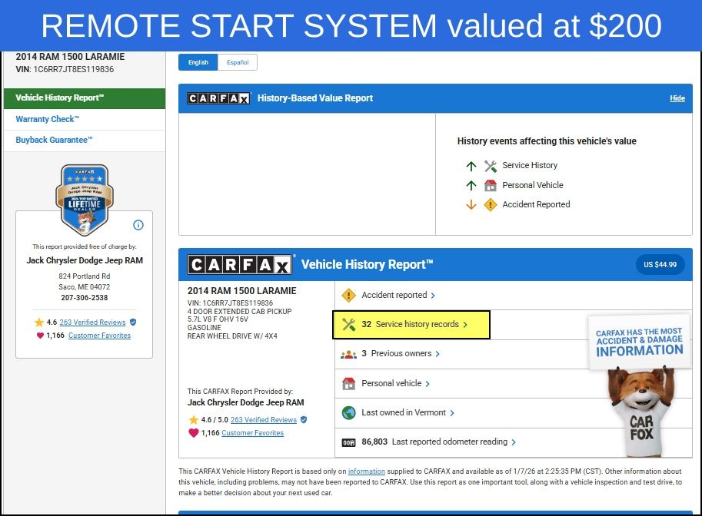Open 263 Verified Reviews in sidebar
The width and height of the screenshot is (702, 516).
(x=92, y=322)
